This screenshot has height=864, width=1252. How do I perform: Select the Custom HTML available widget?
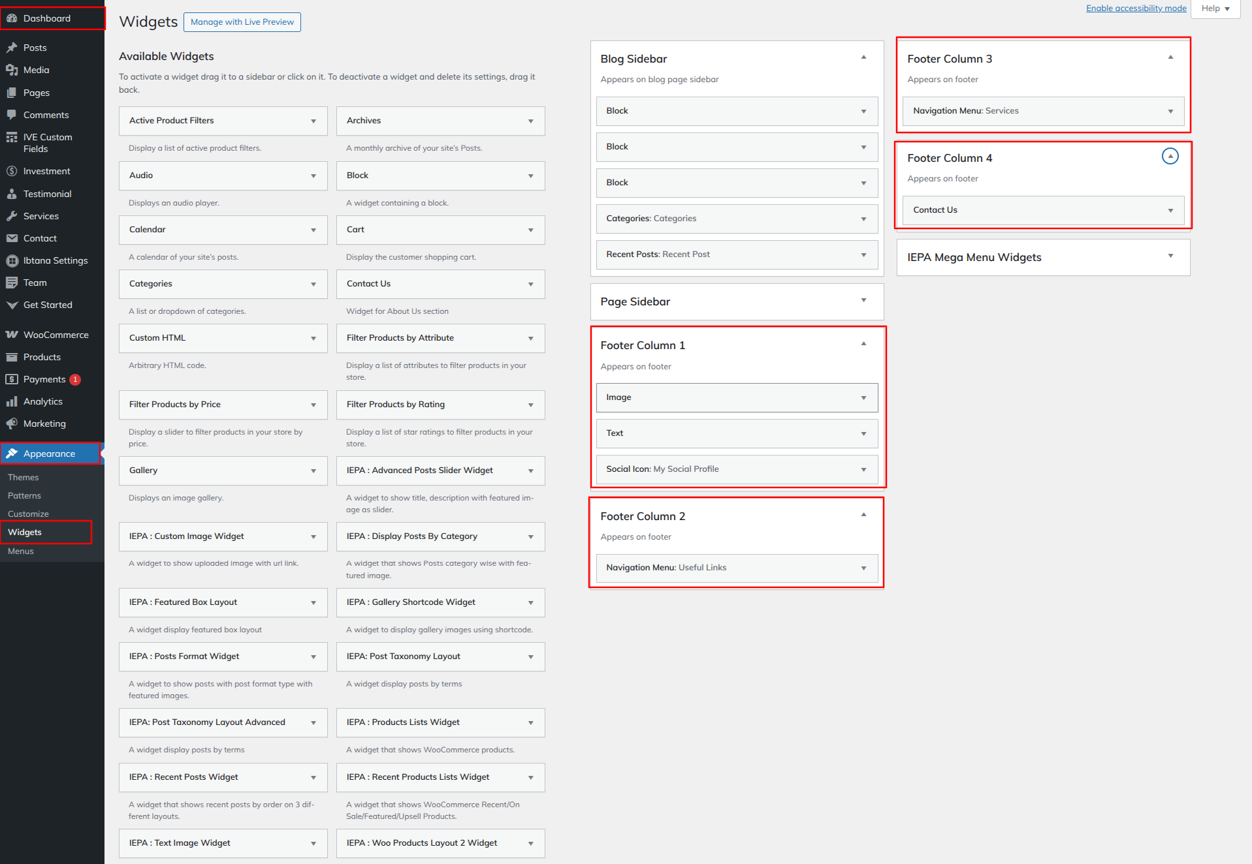pos(223,338)
